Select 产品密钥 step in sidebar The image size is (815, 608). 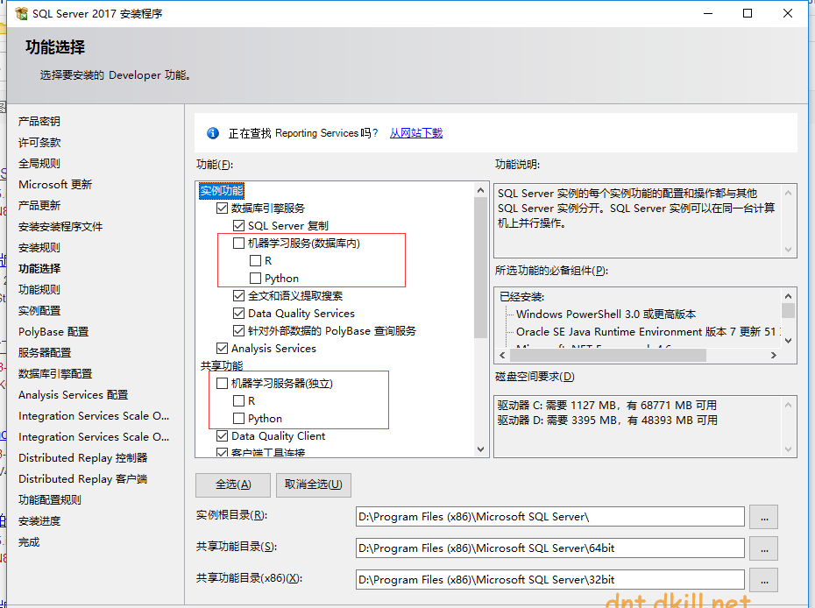point(39,122)
